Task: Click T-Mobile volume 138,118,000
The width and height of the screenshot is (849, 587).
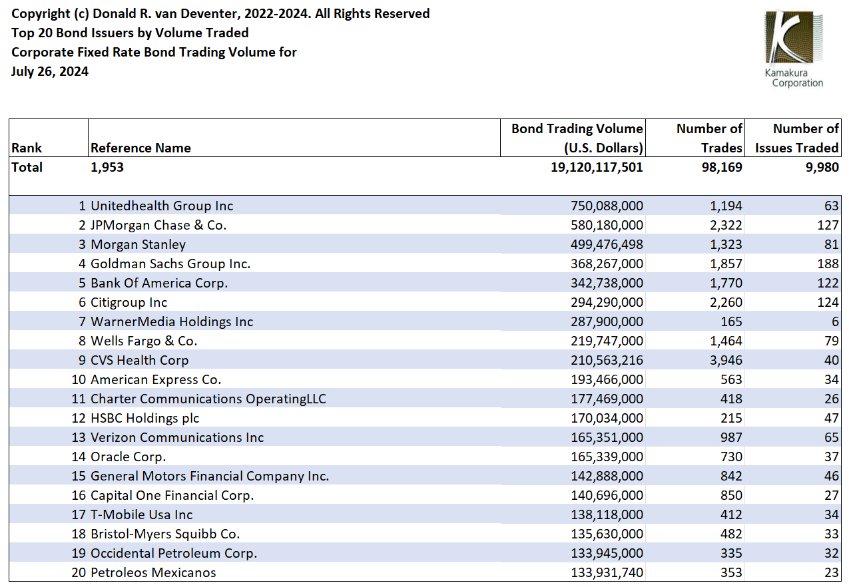Action: 607,514
